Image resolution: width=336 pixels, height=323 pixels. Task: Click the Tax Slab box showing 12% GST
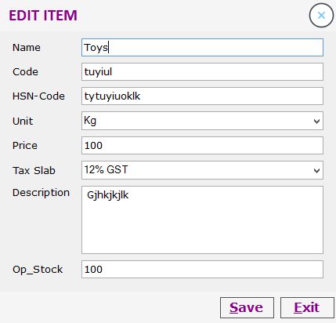(x=202, y=170)
